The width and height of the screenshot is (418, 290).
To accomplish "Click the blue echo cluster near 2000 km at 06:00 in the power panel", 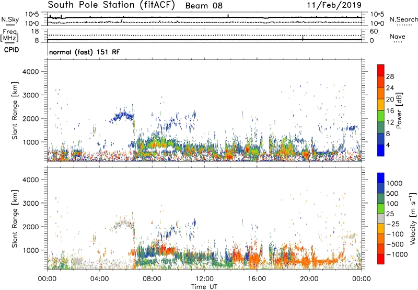I will [x=122, y=116].
